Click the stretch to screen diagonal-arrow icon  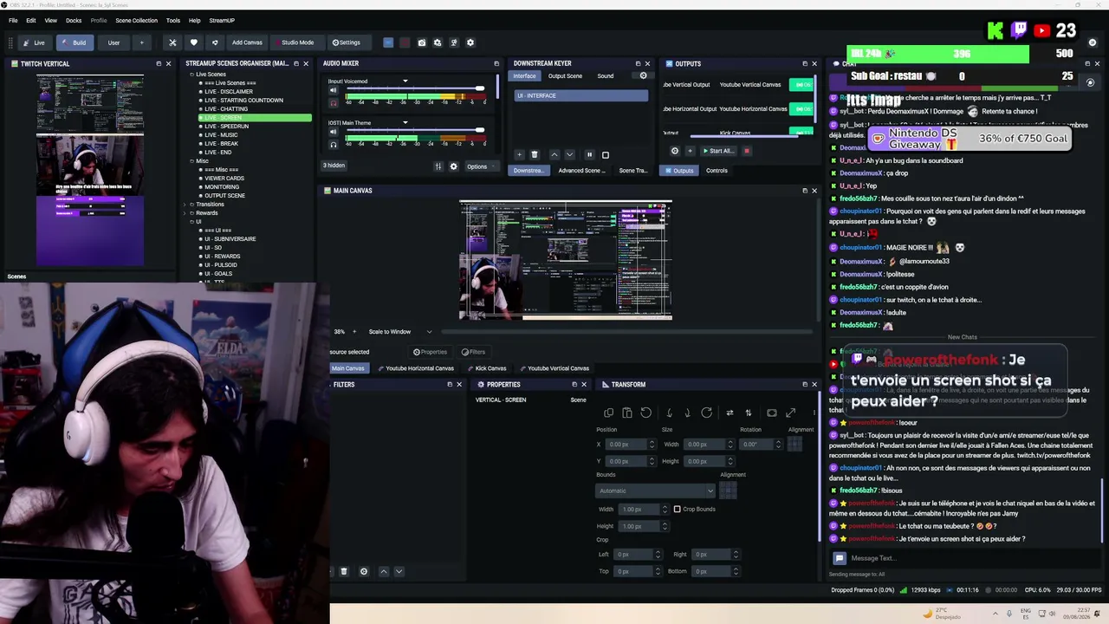click(790, 413)
